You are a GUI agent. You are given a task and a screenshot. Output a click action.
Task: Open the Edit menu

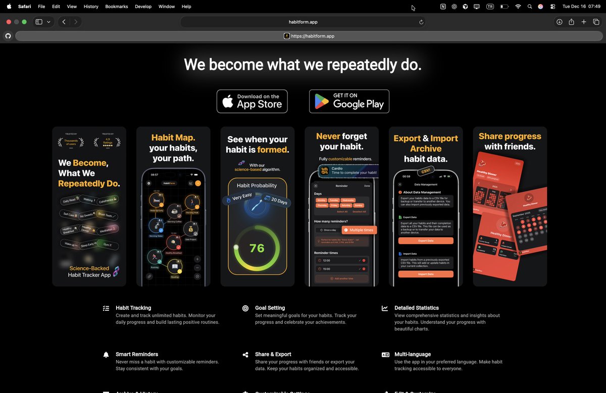click(56, 7)
